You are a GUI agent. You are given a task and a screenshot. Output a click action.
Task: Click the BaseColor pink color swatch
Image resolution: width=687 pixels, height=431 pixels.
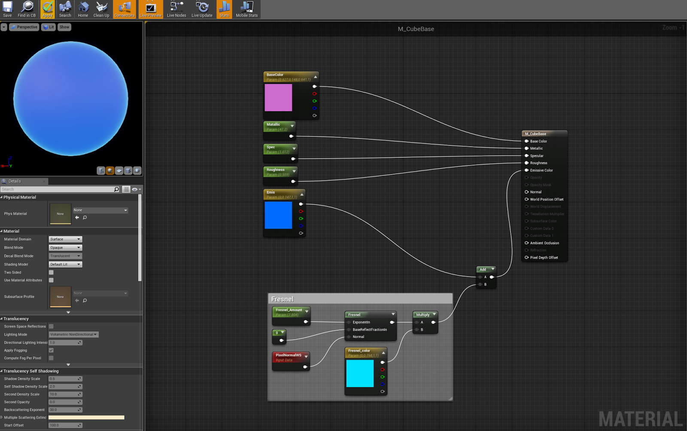(x=279, y=98)
